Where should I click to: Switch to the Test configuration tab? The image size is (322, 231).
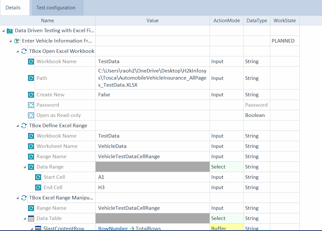[56, 8]
